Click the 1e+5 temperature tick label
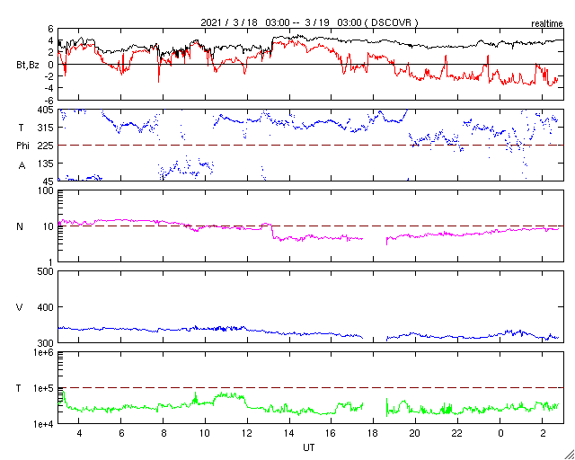The height and width of the screenshot is (460, 575). point(44,388)
